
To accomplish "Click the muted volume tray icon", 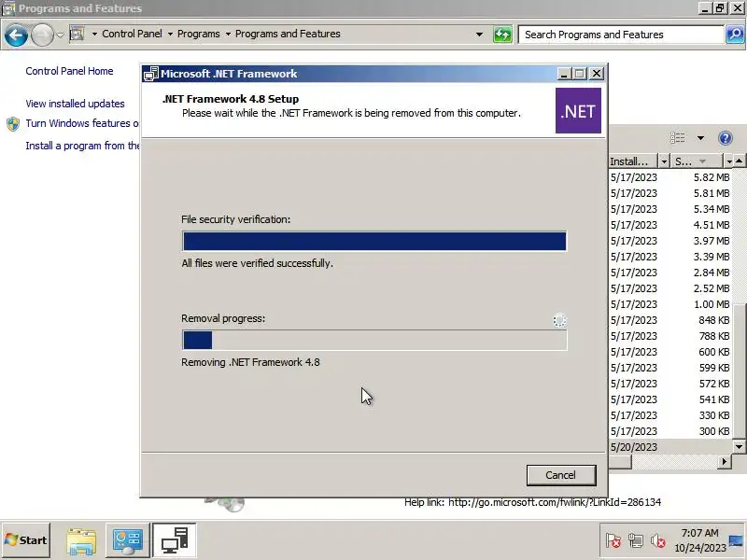I will pos(658,540).
